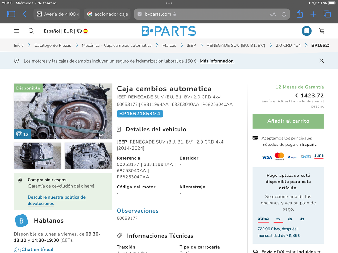Go back with Safari back arrow
This screenshot has height=253, width=338.
[x=24, y=14]
